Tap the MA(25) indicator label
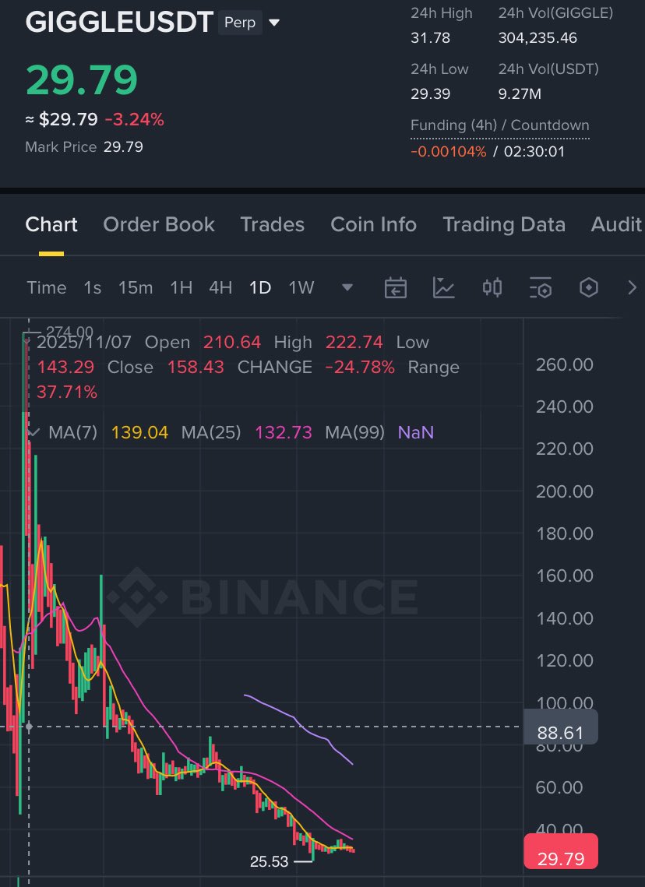Viewport: 645px width, 887px height. pos(211,433)
